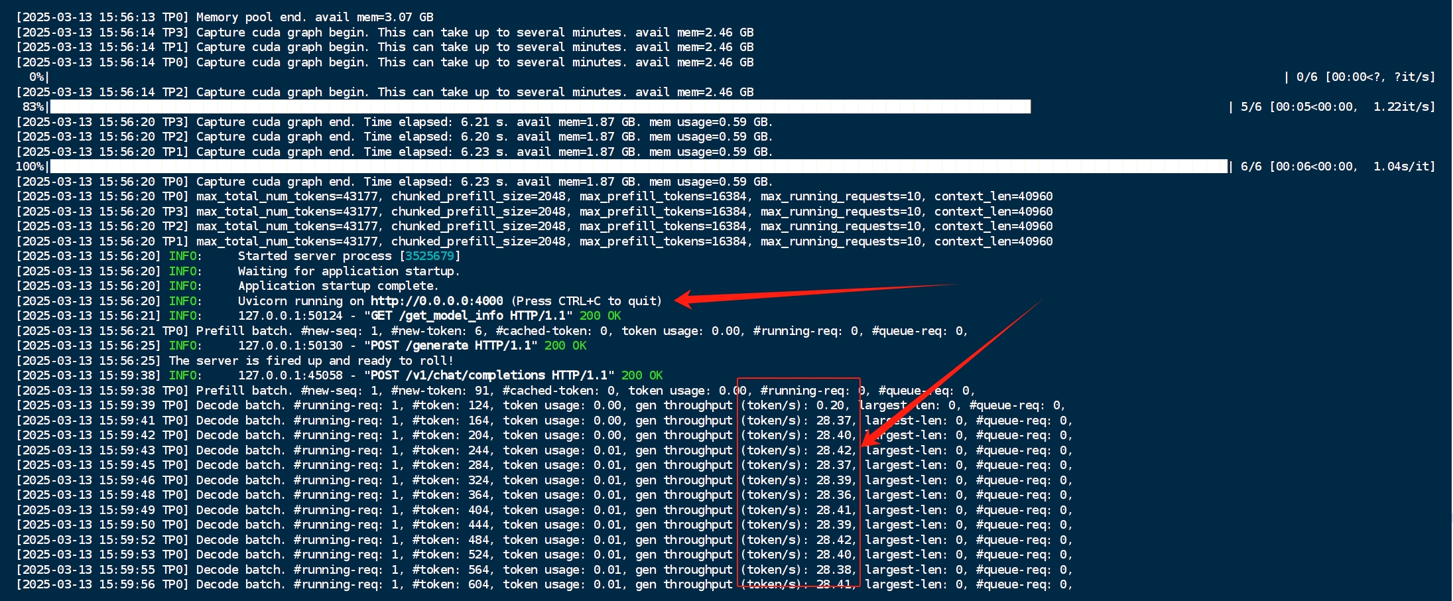Viewport: 1453px width, 601px height.
Task: Click the throughput value 0.20
Action: [x=830, y=405]
